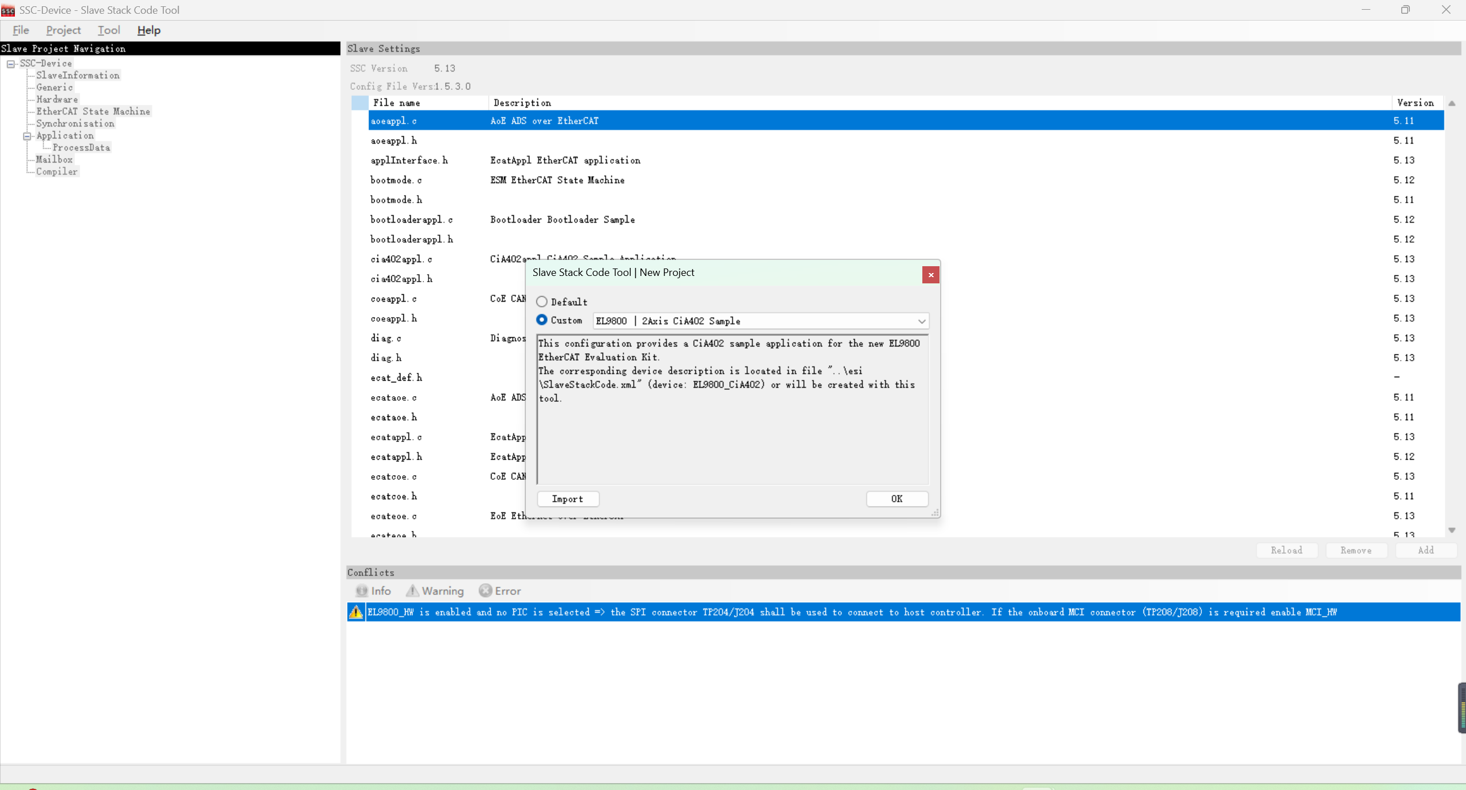Screen dimensions: 1466x790
Task: Open the Project menu
Action: [x=63, y=30]
